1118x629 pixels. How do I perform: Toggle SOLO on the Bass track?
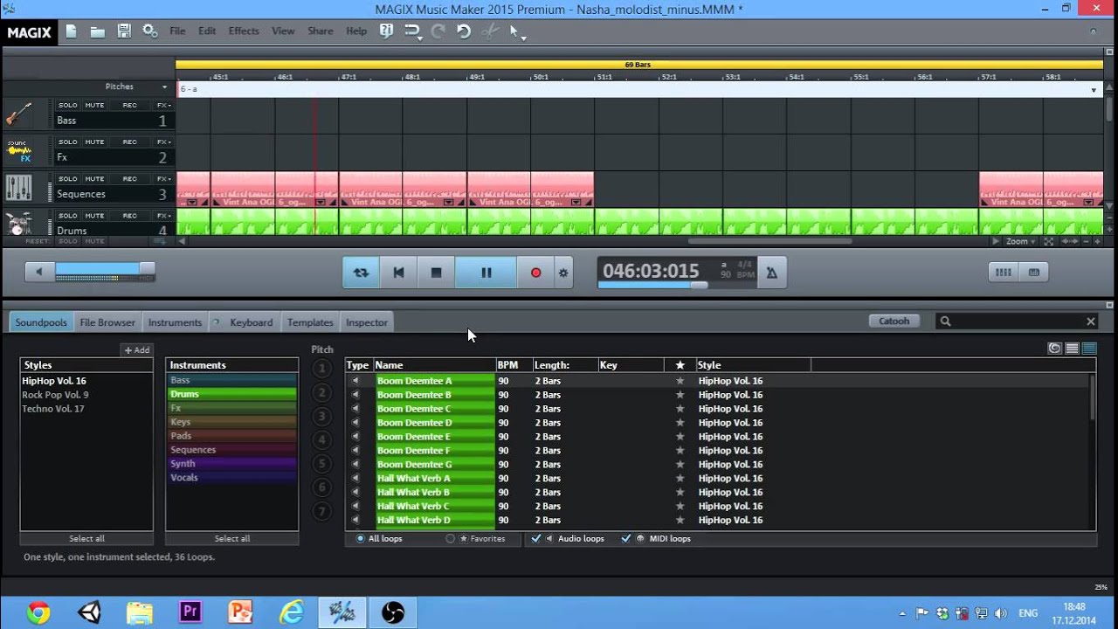(67, 105)
